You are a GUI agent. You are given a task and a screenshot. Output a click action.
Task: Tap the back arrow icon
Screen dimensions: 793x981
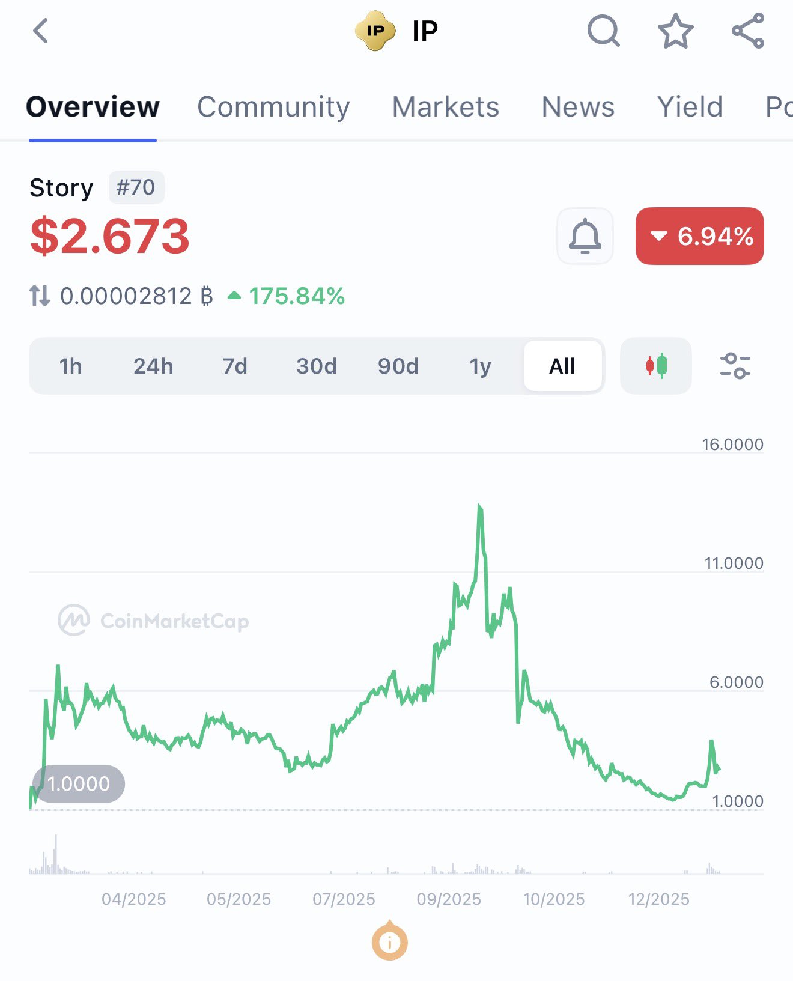[40, 31]
